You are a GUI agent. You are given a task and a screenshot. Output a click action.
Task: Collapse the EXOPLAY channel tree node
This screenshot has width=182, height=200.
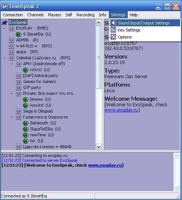[4, 28]
